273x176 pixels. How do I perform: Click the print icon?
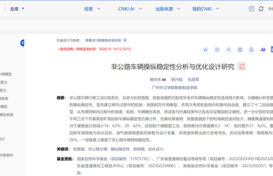(240, 50)
